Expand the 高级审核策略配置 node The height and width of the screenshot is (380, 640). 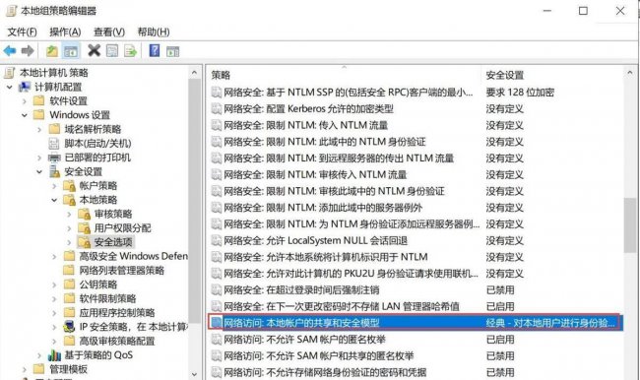point(54,341)
